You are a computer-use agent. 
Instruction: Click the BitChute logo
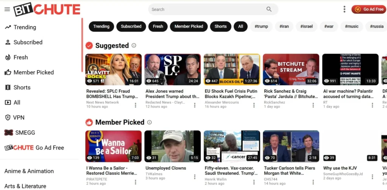click(47, 9)
